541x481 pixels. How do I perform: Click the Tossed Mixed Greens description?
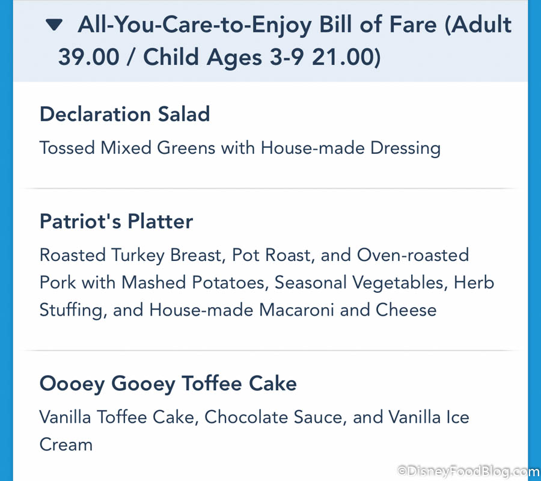point(240,148)
